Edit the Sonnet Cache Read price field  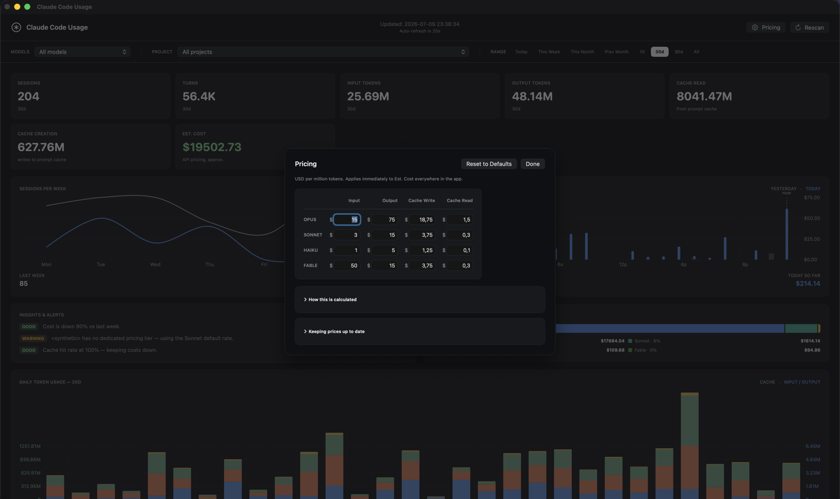click(x=460, y=235)
